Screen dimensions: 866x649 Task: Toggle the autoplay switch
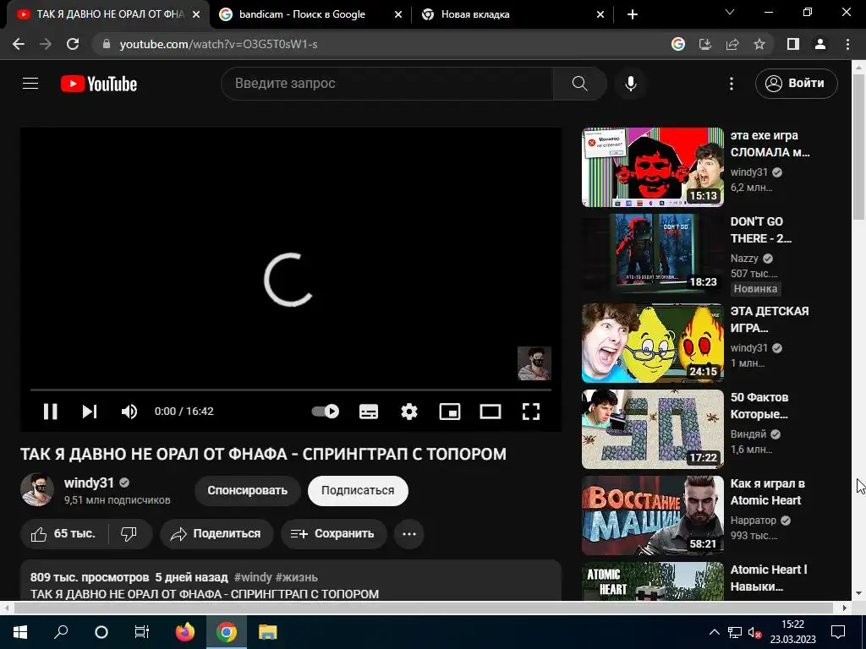(x=326, y=412)
